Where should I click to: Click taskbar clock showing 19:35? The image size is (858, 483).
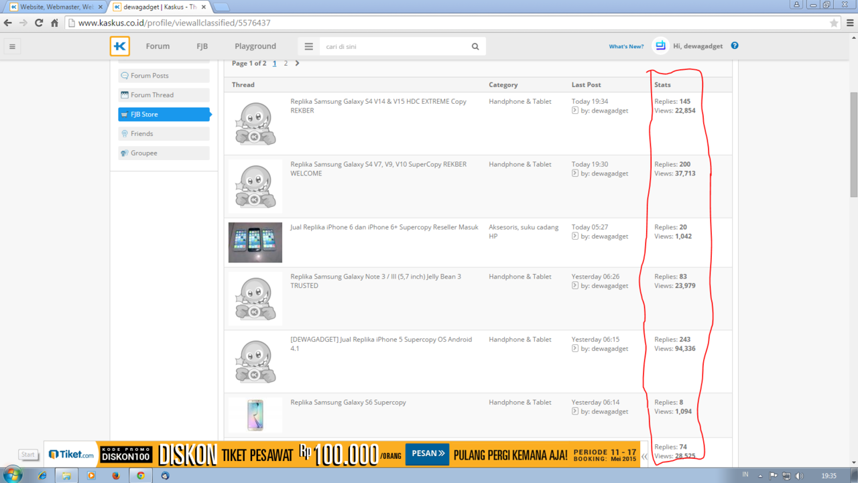829,476
